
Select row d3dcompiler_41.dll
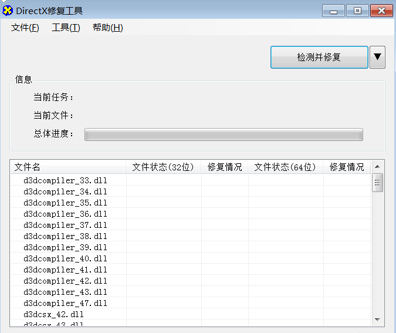[x=191, y=270]
